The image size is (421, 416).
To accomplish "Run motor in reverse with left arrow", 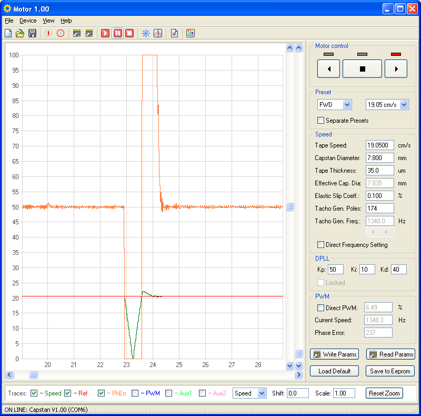I will (328, 69).
